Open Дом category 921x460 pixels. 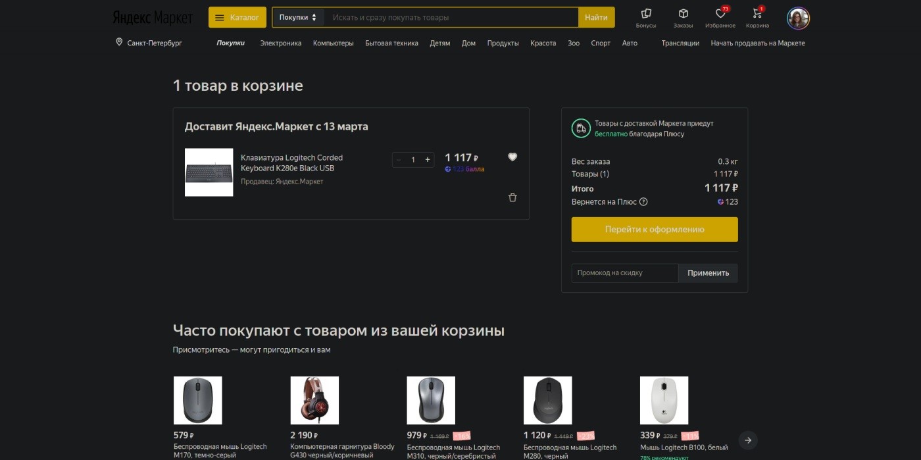point(468,43)
